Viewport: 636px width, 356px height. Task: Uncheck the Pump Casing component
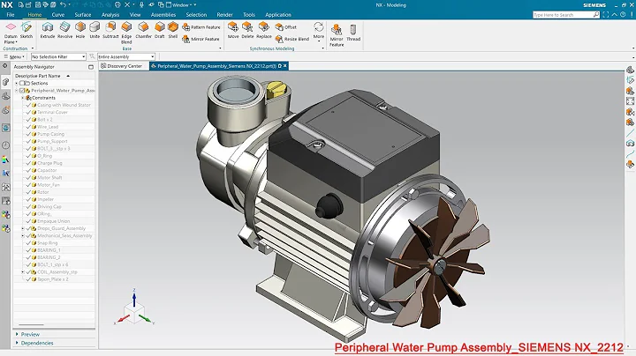tap(28, 134)
